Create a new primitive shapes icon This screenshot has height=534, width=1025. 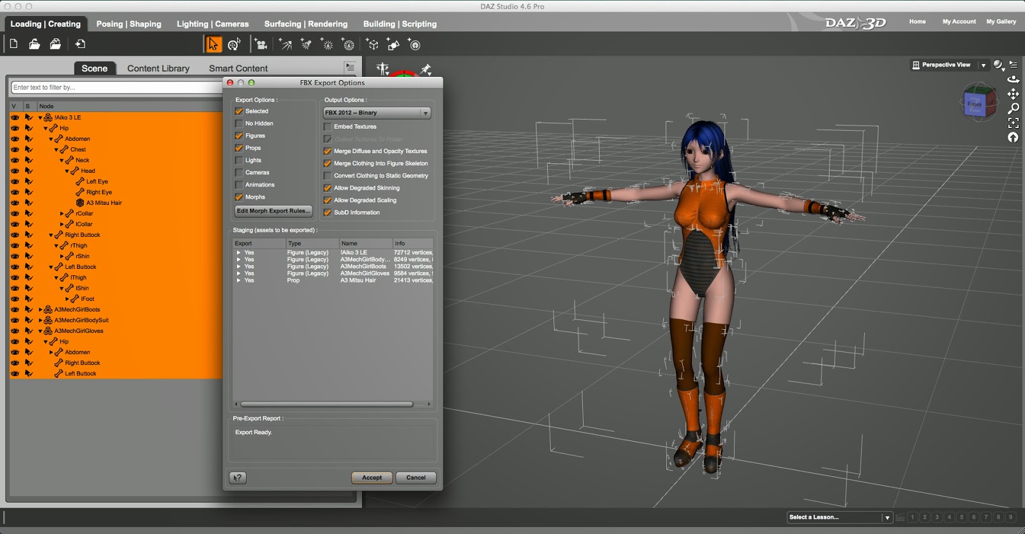click(393, 44)
